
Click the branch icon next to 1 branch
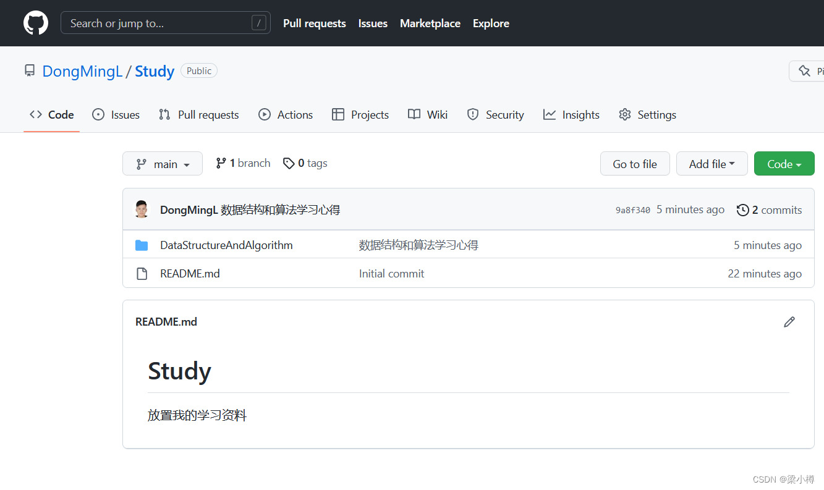pyautogui.click(x=221, y=163)
